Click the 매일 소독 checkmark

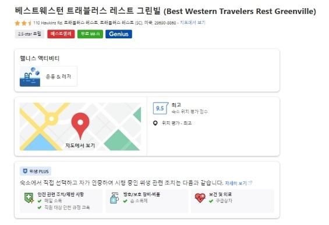[40, 201]
